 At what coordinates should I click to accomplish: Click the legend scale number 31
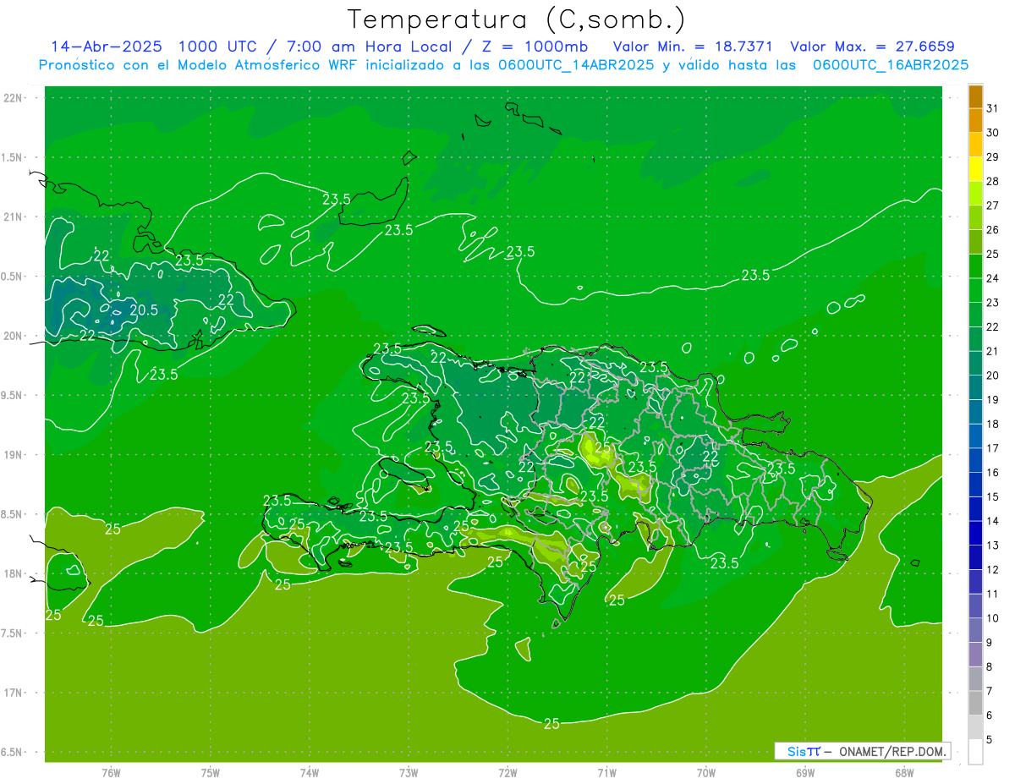[993, 108]
